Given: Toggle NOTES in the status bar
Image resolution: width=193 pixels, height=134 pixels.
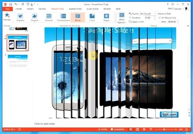Looking at the screenshot, I should (102, 129).
